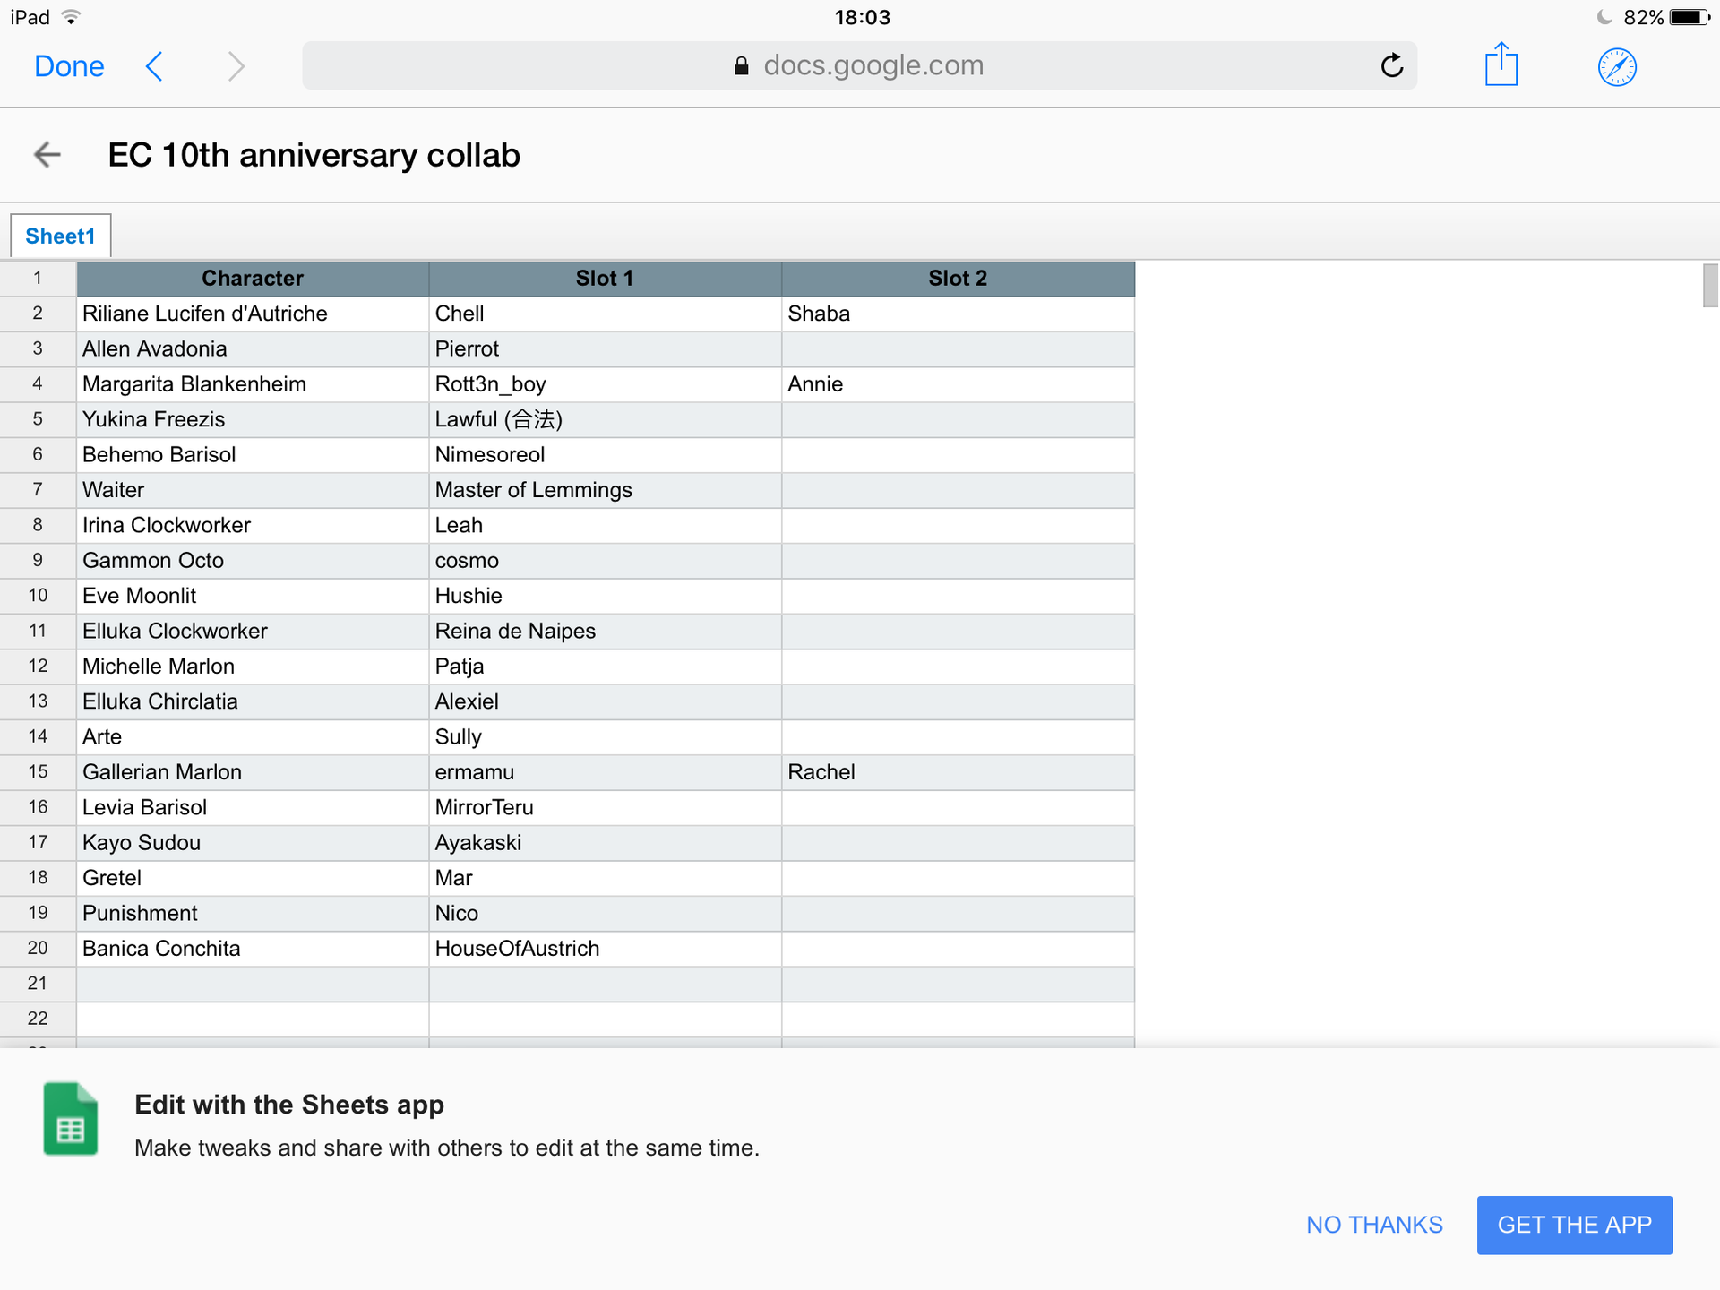Select the Michelle Marlon cell
Image resolution: width=1720 pixels, height=1290 pixels.
tap(253, 666)
